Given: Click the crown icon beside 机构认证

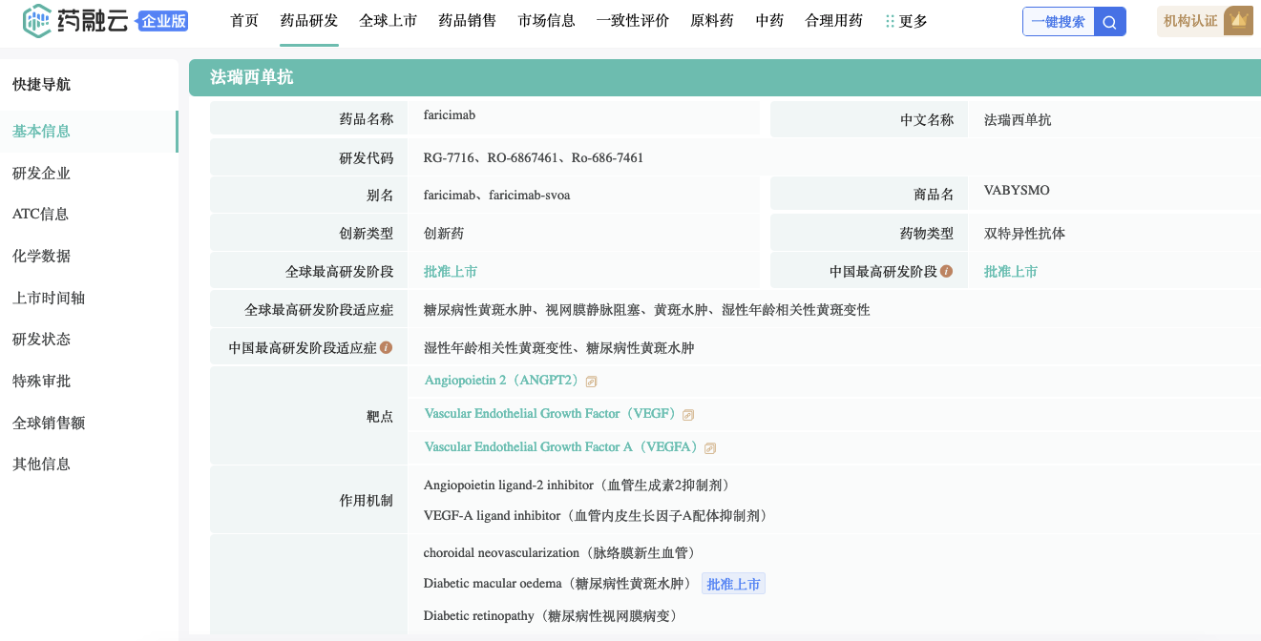Looking at the screenshot, I should pyautogui.click(x=1238, y=21).
